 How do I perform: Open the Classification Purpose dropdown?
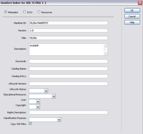tap(45, 120)
